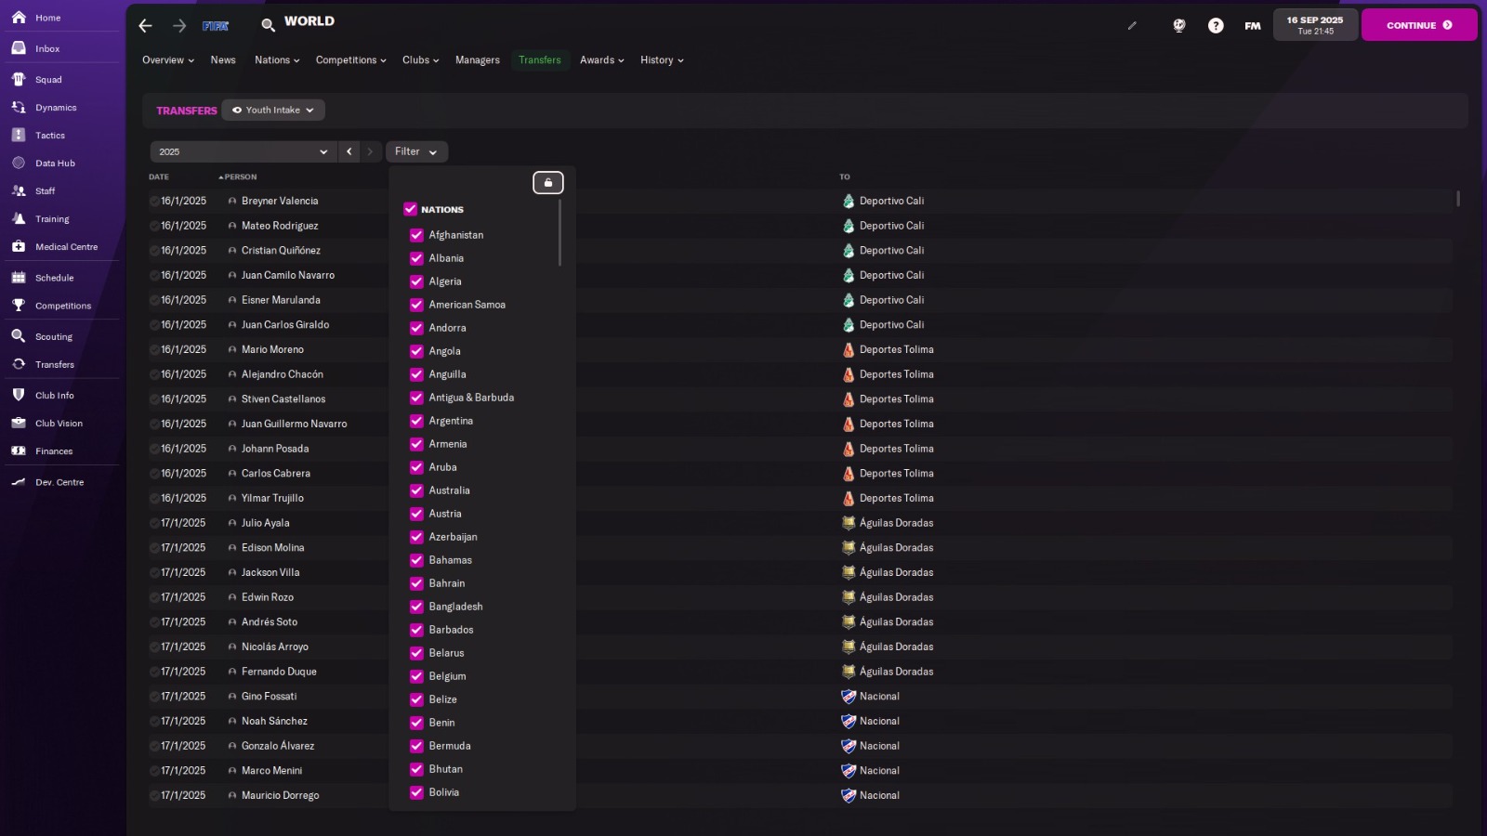The width and height of the screenshot is (1487, 836).
Task: Open in-game help via the question mark icon
Action: [x=1216, y=25]
